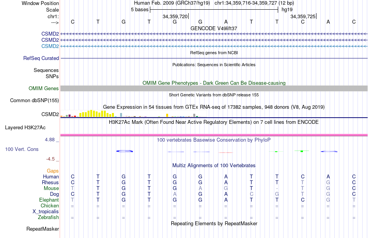The image size is (368, 238).
Task: Open Repeating Elements by RepeatMasker title
Action: [x=214, y=223]
